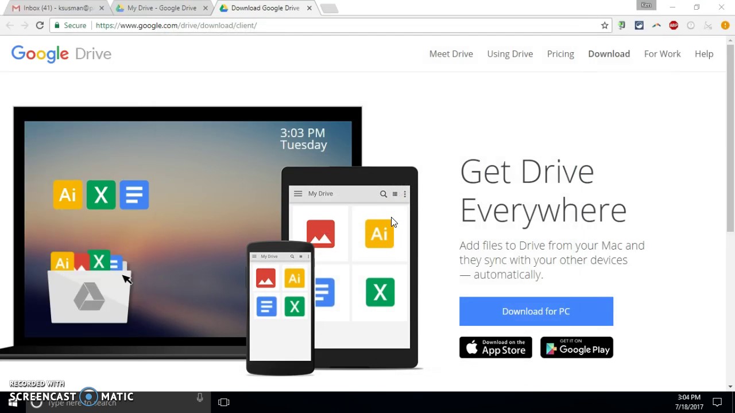Bookmark this page with the star icon
The width and height of the screenshot is (735, 413).
coord(605,25)
